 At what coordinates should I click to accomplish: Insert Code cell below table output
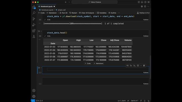click(x=88, y=63)
